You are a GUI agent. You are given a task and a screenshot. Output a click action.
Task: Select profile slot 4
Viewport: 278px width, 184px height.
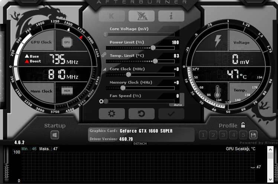coord(233,135)
